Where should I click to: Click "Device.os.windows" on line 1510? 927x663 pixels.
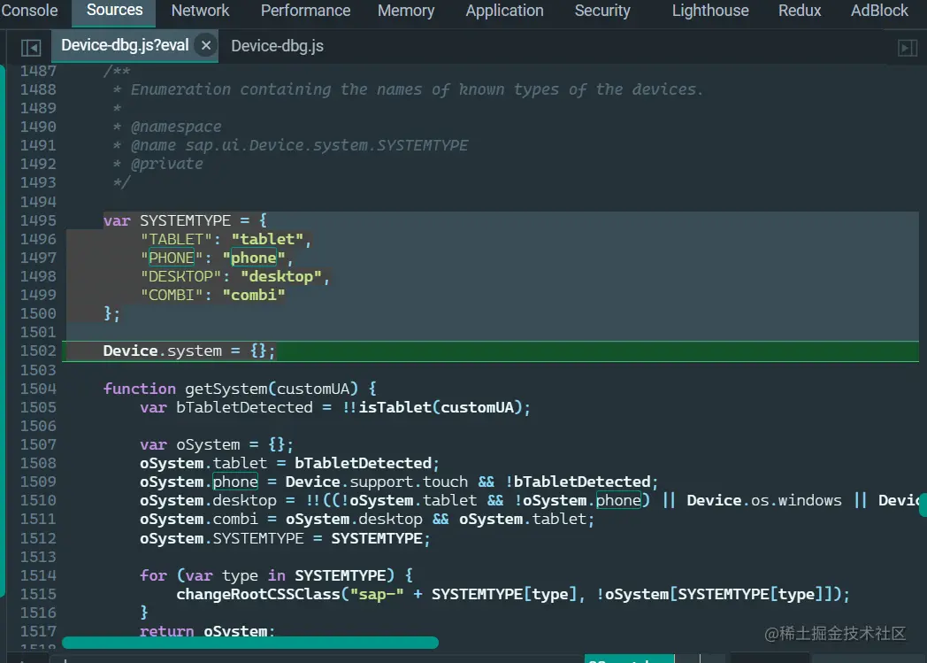coord(764,500)
